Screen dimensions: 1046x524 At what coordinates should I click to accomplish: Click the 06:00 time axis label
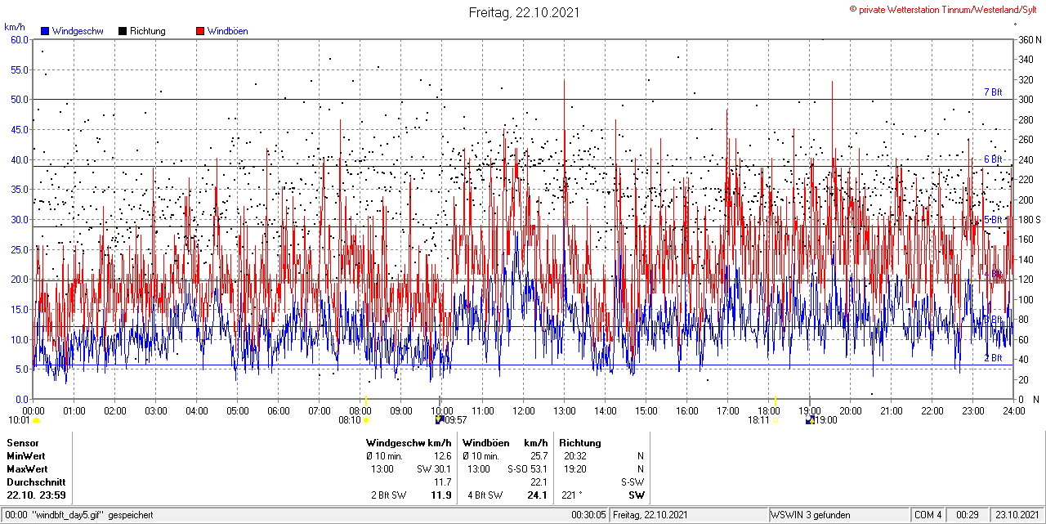click(x=279, y=410)
